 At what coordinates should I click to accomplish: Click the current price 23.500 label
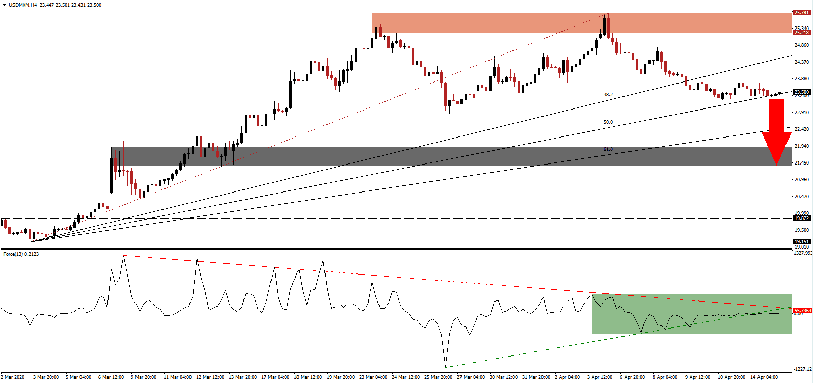[x=802, y=92]
